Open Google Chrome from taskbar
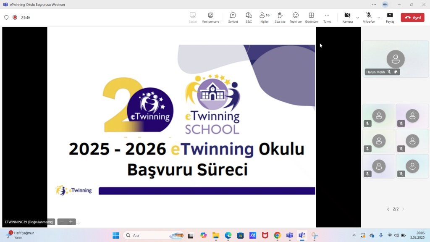Screen dimensions: 430x242 click(277, 235)
